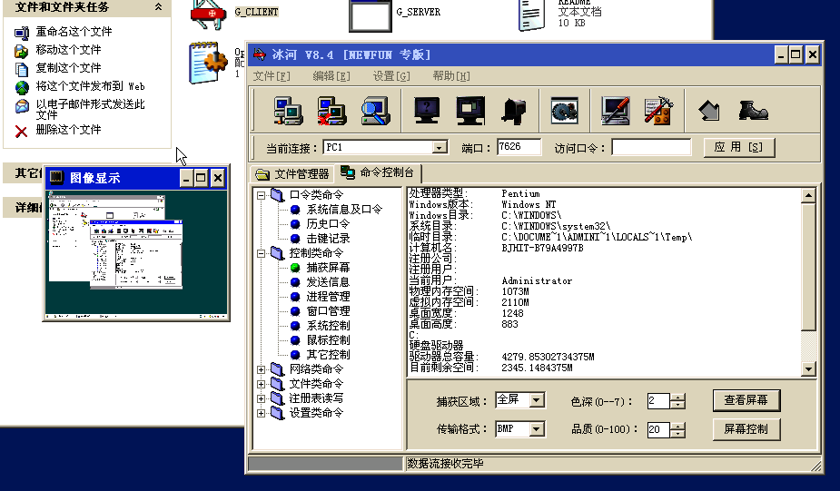840x491 pixels.
Task: Click 以电子邮件形式发送此文件 link
Action: pos(90,109)
